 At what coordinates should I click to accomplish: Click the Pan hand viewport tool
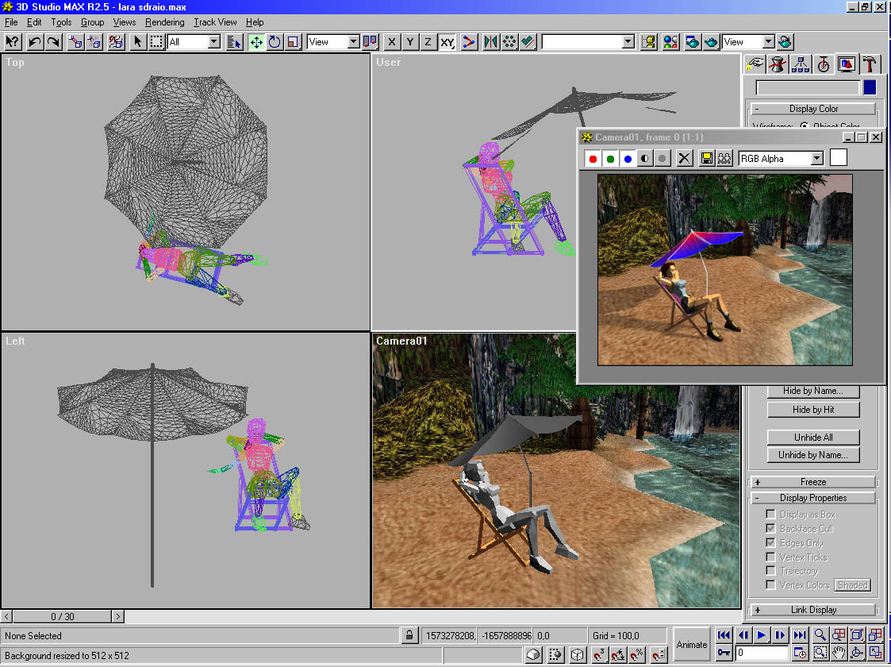tap(838, 653)
